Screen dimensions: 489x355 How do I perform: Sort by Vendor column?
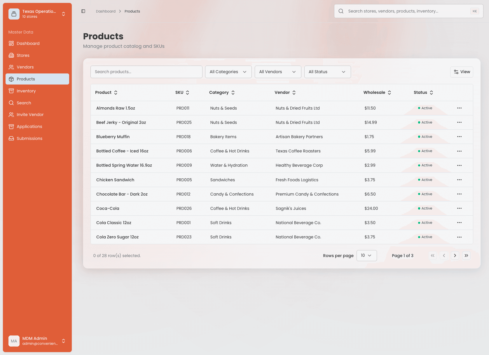(x=285, y=92)
